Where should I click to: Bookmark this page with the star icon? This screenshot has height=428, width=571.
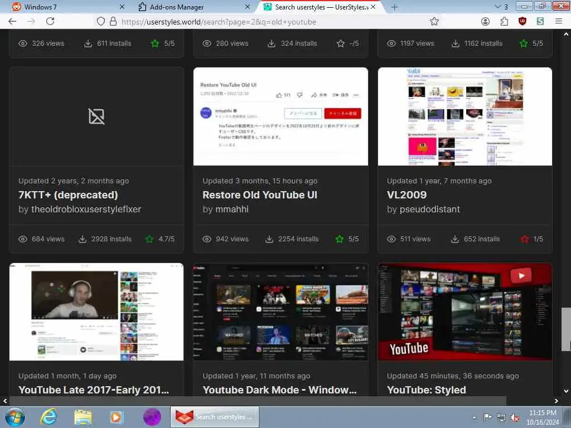click(434, 22)
